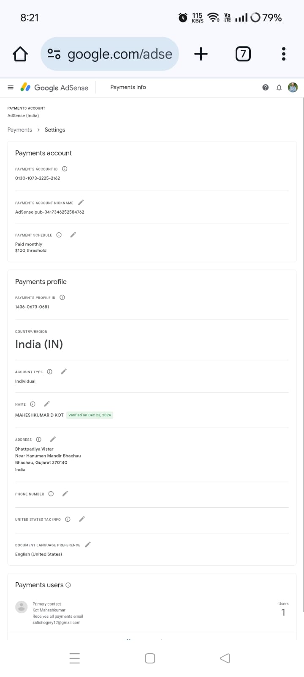Show info about Payments users

click(68, 585)
